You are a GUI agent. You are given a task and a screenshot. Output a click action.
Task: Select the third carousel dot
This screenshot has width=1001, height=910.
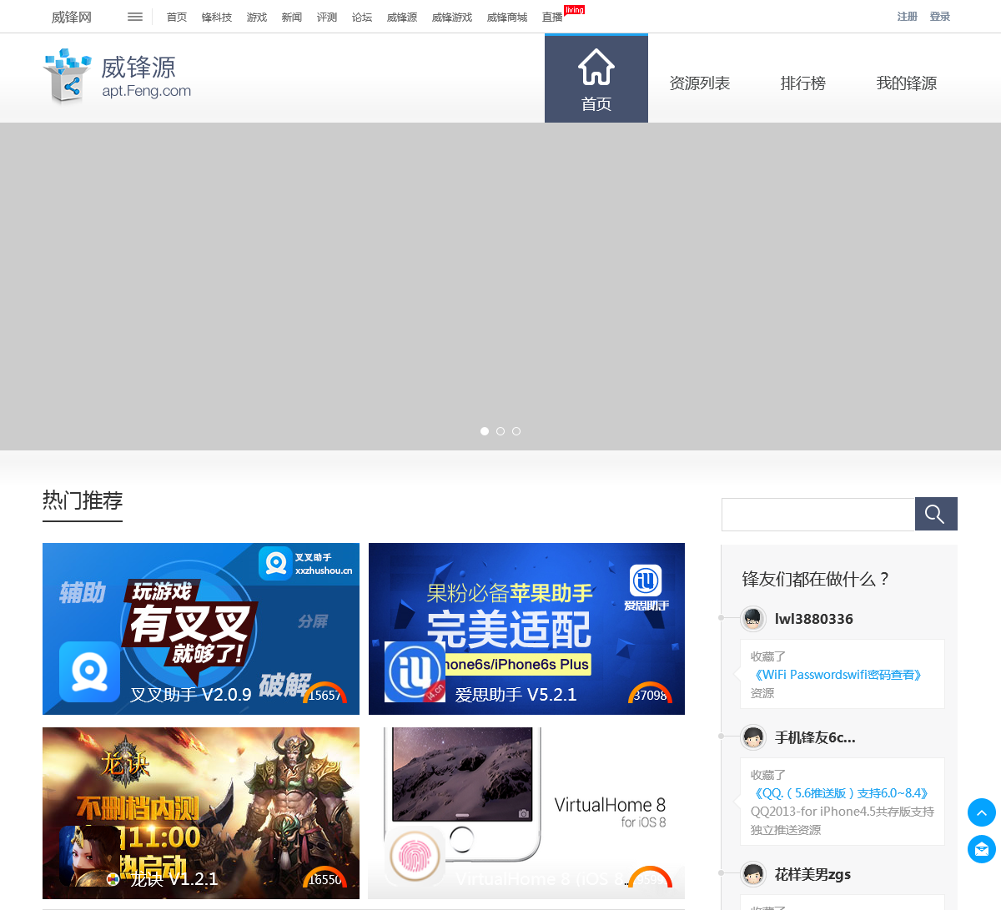coord(516,431)
